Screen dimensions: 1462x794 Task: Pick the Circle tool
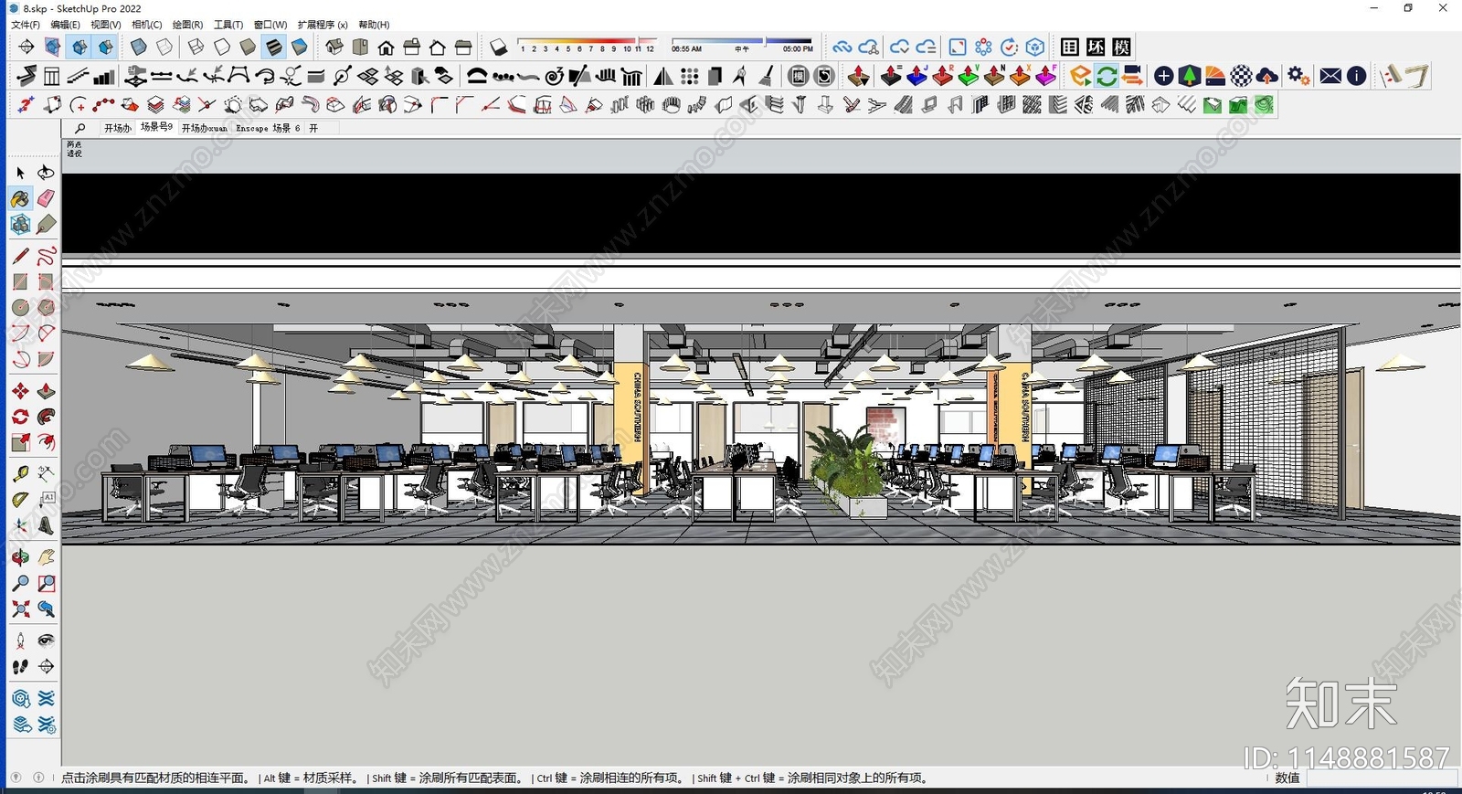point(20,307)
